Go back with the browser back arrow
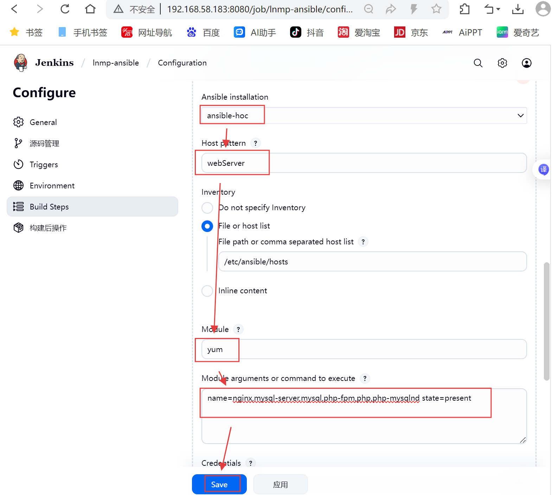Viewport: 552px width, 495px height. [14, 9]
